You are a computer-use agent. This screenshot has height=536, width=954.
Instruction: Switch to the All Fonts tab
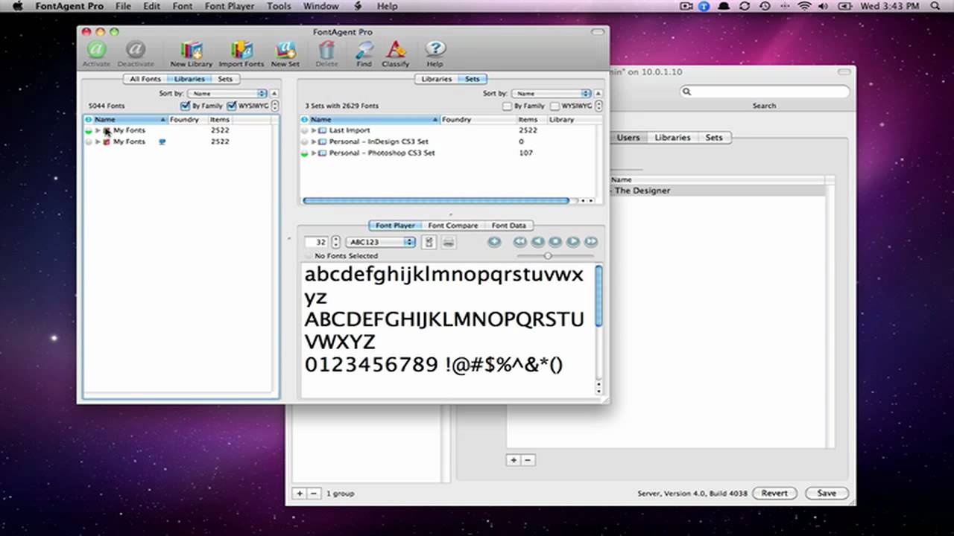click(145, 79)
